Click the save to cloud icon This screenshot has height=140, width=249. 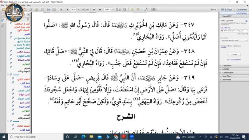pyautogui.click(x=37, y=9)
